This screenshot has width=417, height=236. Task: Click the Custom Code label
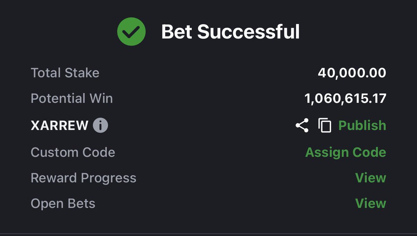[73, 152]
